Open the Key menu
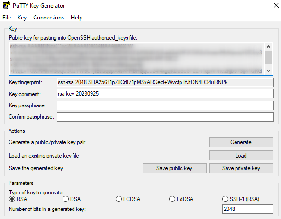The image size is (281, 219). [22, 18]
